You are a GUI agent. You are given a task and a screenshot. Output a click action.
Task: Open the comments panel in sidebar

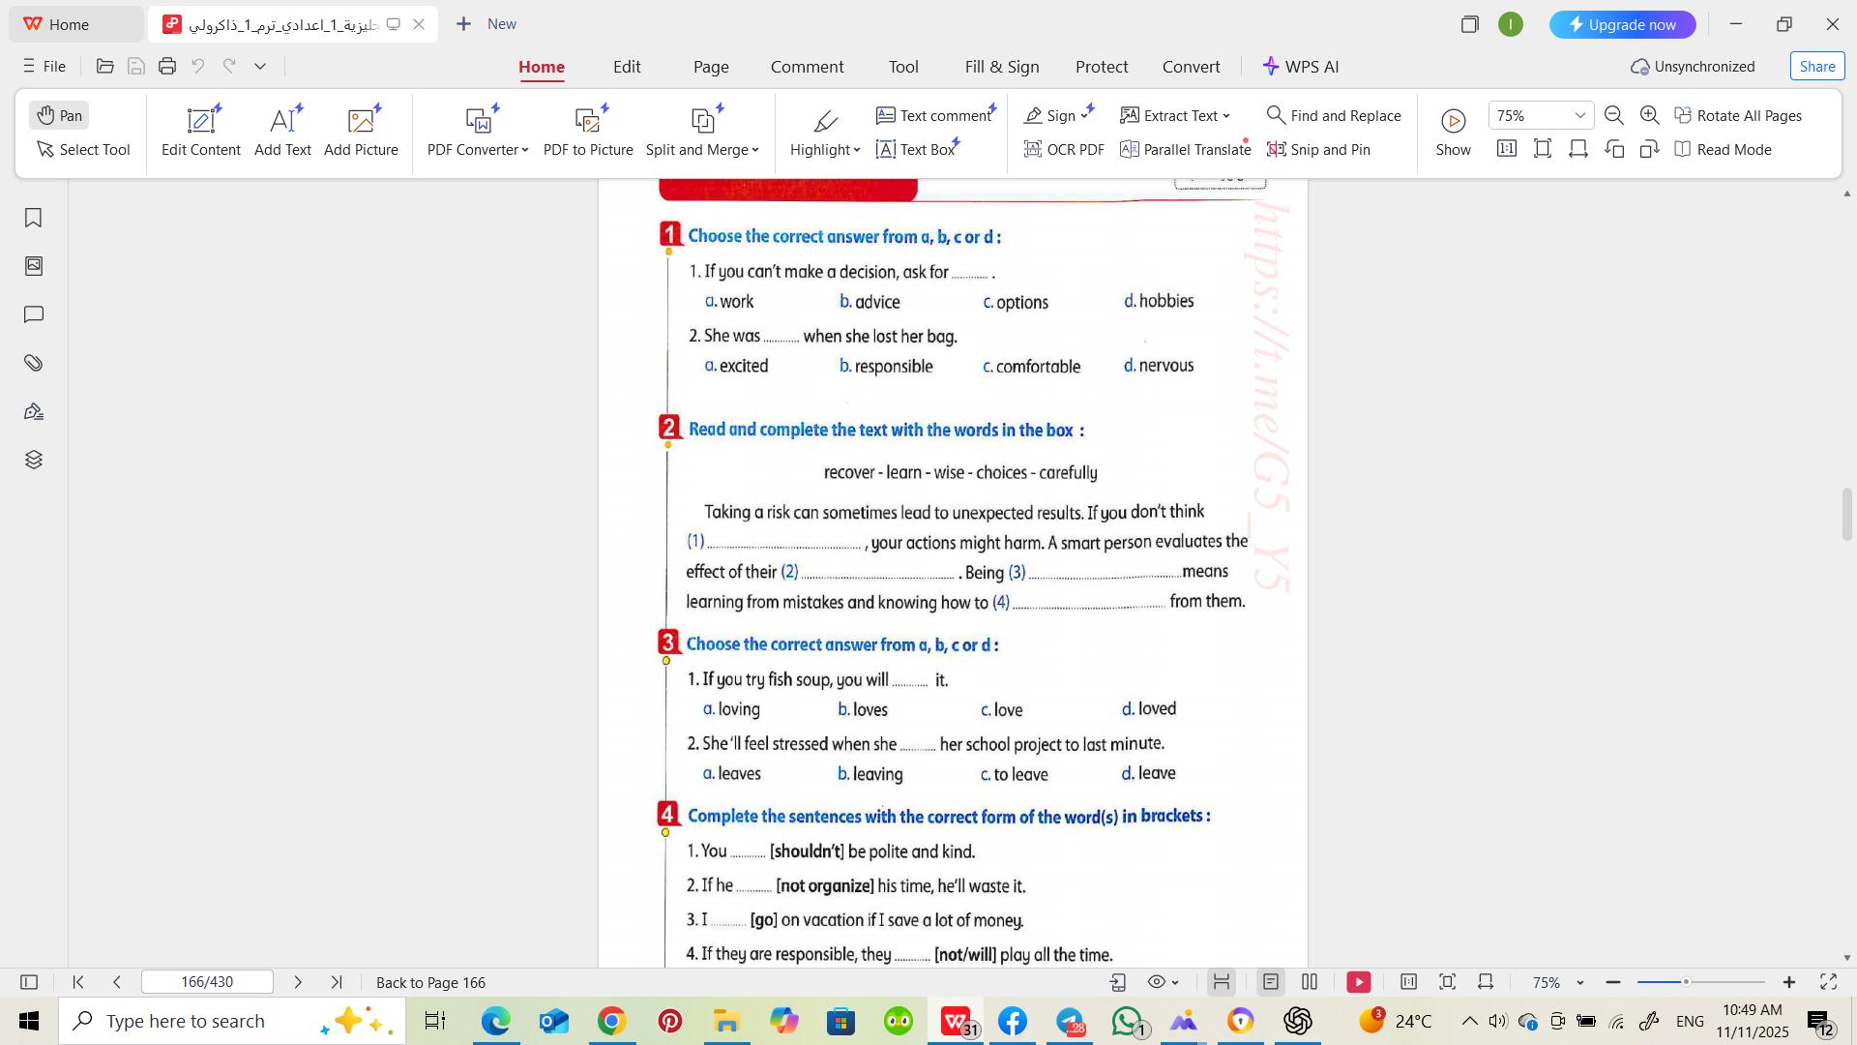(33, 314)
